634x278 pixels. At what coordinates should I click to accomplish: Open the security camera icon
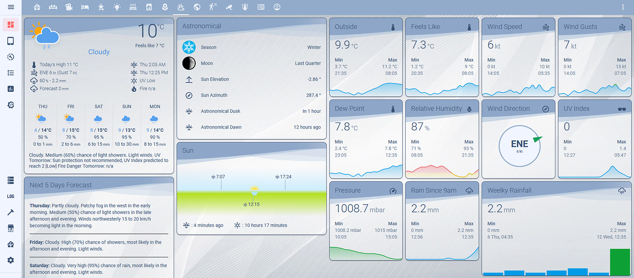click(x=229, y=7)
